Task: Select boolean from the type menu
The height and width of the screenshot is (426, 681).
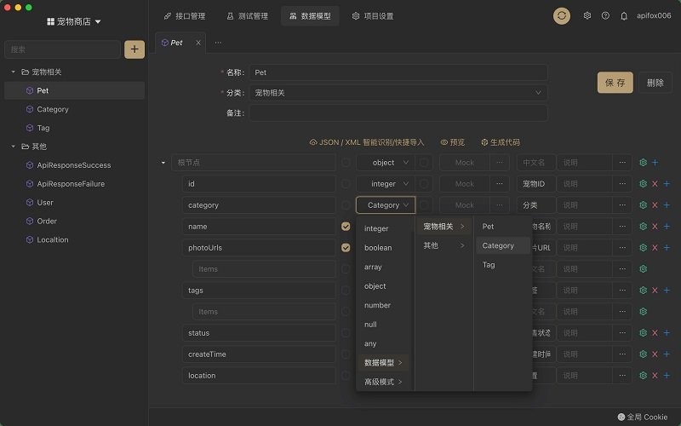Action: point(378,248)
